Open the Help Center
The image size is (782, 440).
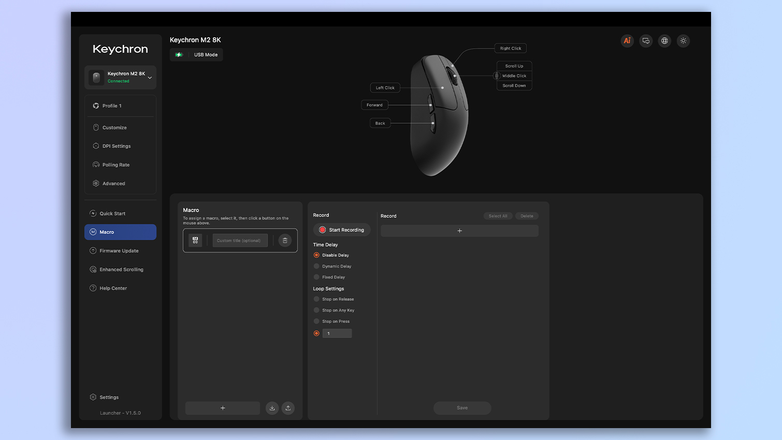120,288
